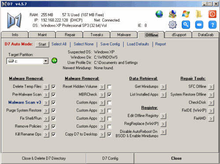This screenshot has height=164, width=220.
Task: Click the D7 Auto Mode Start button
Action: point(42,44)
